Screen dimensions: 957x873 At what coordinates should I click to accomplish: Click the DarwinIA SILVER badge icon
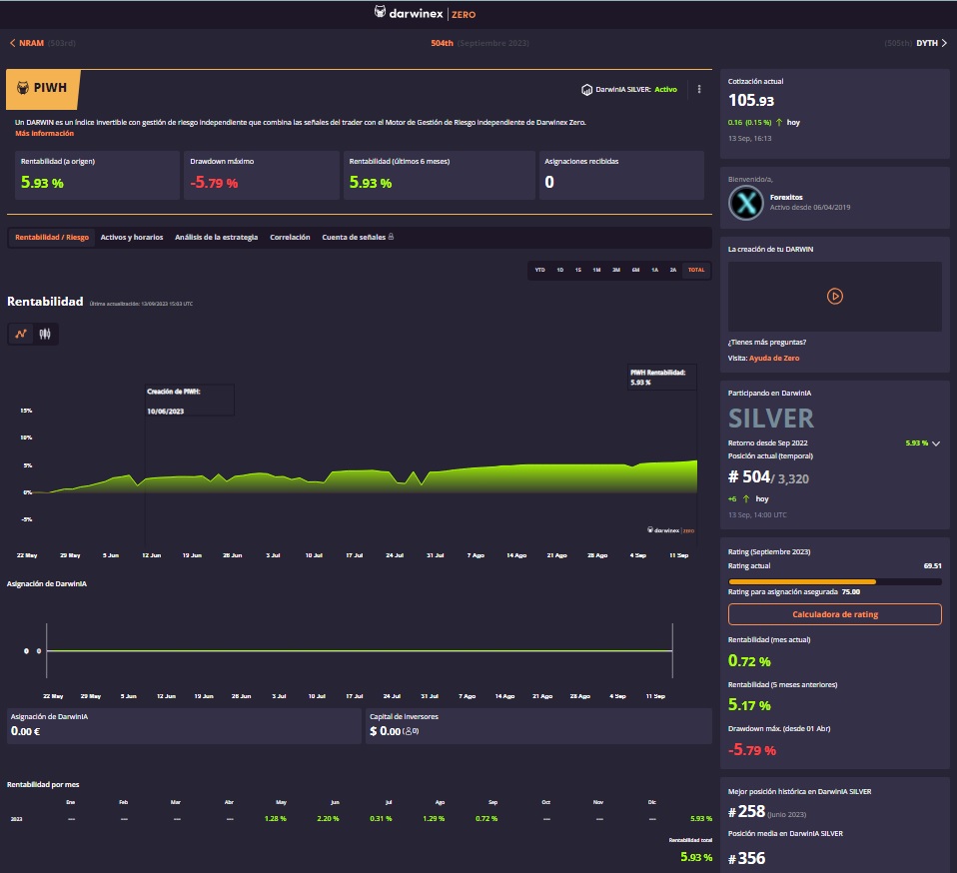pos(586,90)
